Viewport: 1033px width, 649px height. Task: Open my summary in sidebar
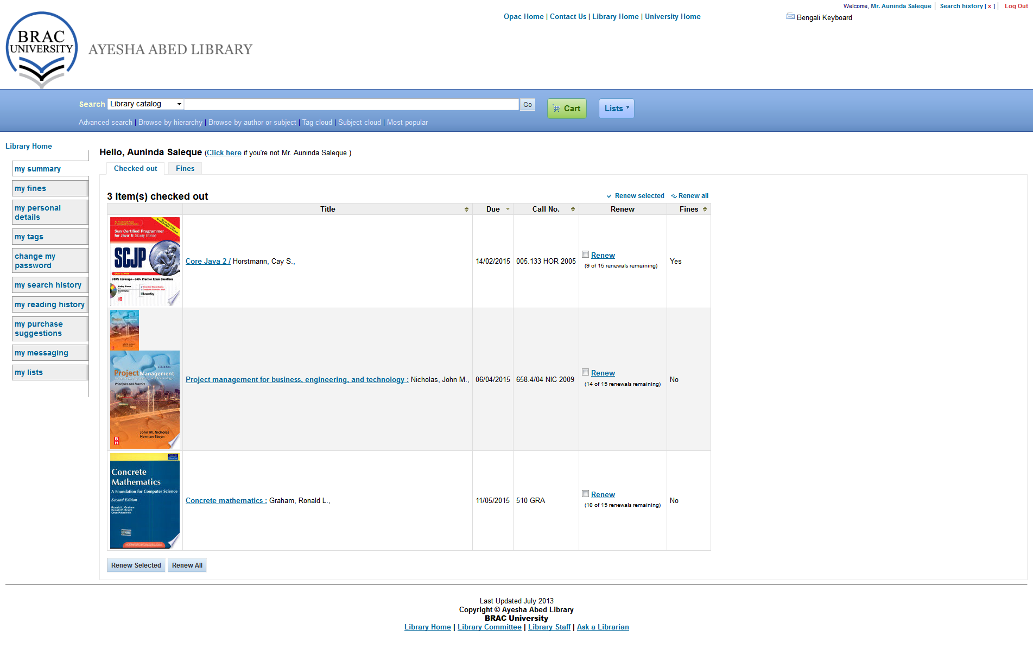click(x=50, y=169)
